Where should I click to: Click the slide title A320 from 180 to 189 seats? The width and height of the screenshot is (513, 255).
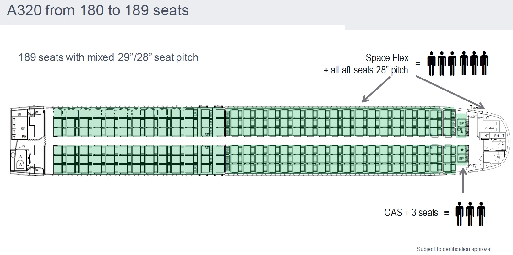tap(98, 10)
